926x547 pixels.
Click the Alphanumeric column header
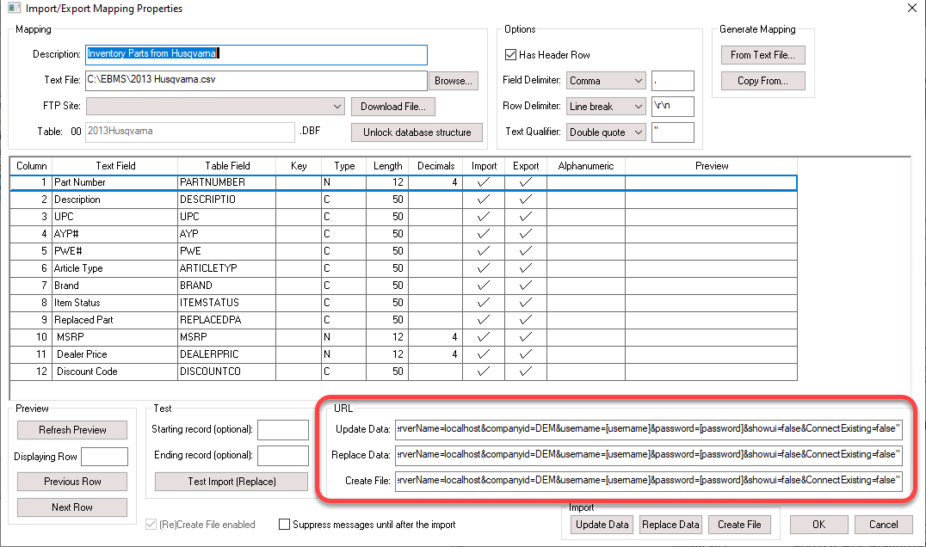(x=586, y=166)
